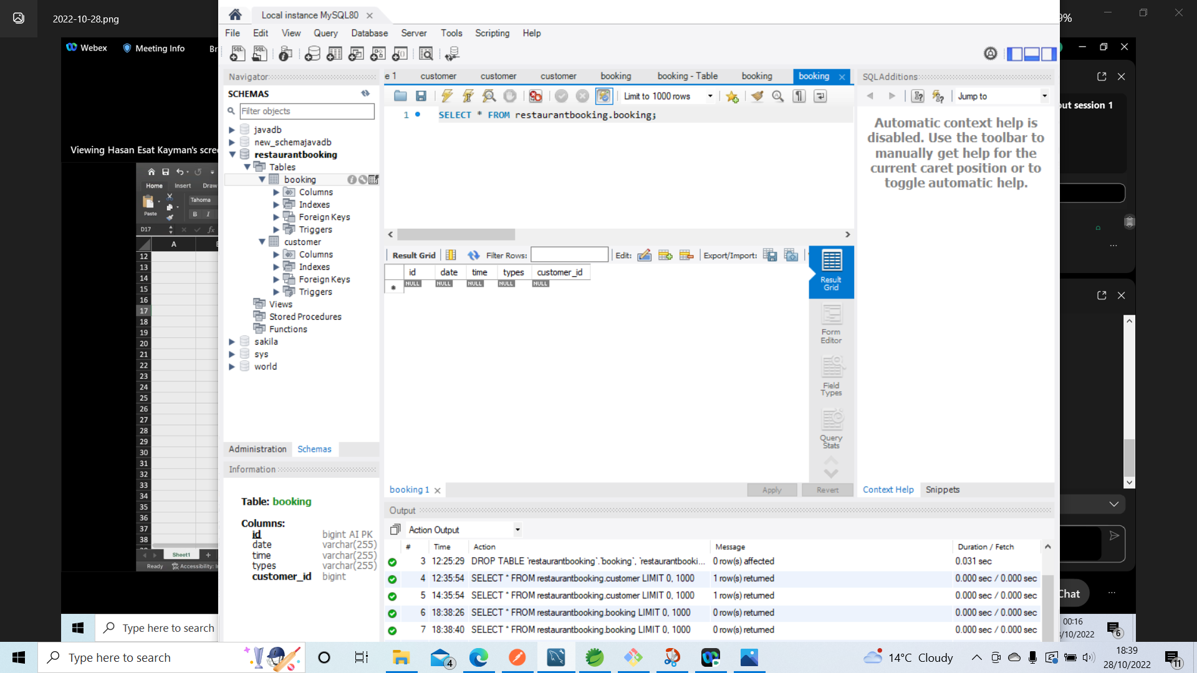Create new schema icon
The height and width of the screenshot is (673, 1197).
point(312,54)
